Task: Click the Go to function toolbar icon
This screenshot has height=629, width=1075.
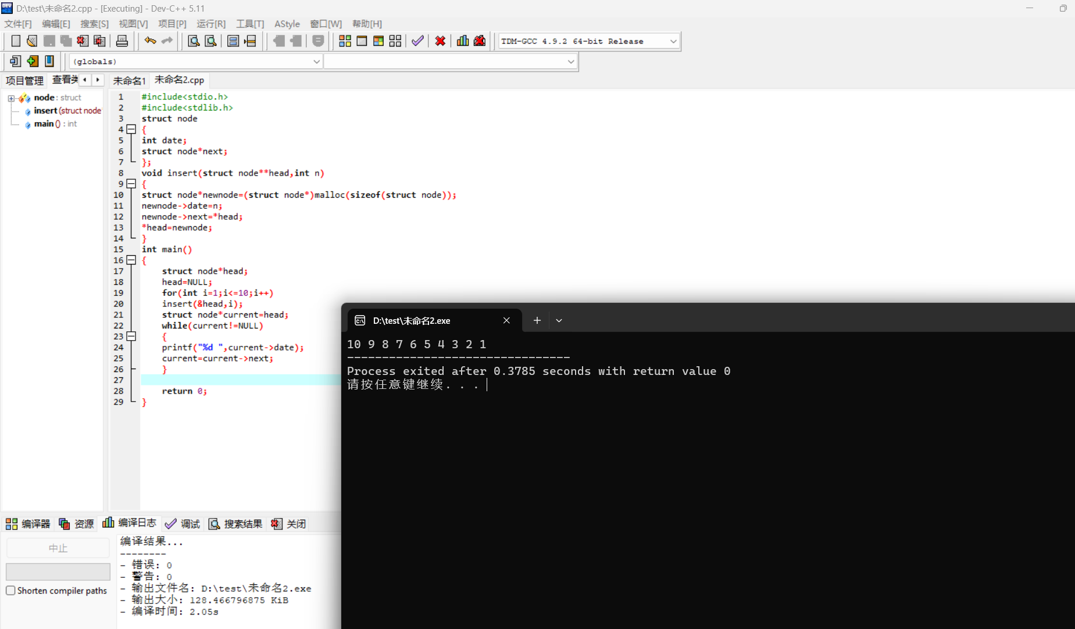Action: [x=233, y=41]
